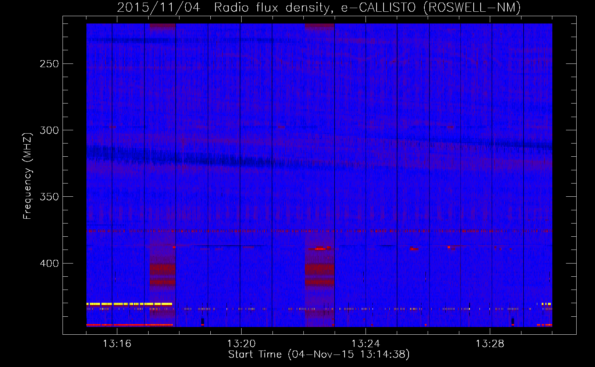This screenshot has width=595, height=367.
Task: Click the '13:20' time tick label
Action: pyautogui.click(x=241, y=344)
